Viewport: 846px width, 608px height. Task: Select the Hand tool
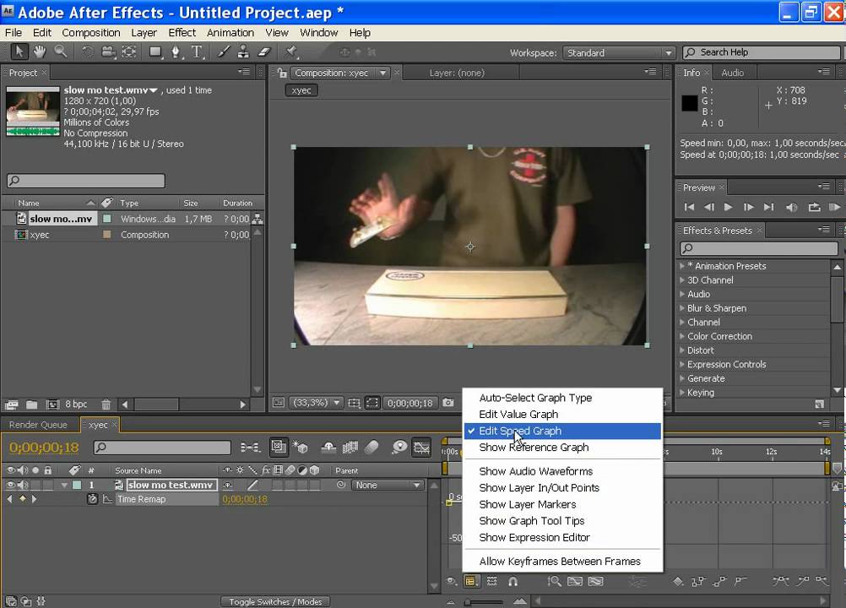tap(40, 52)
